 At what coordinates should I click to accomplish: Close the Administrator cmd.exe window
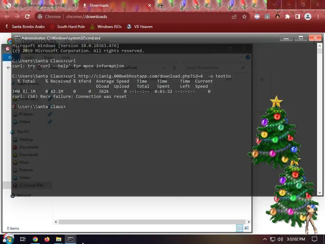[x=315, y=38]
